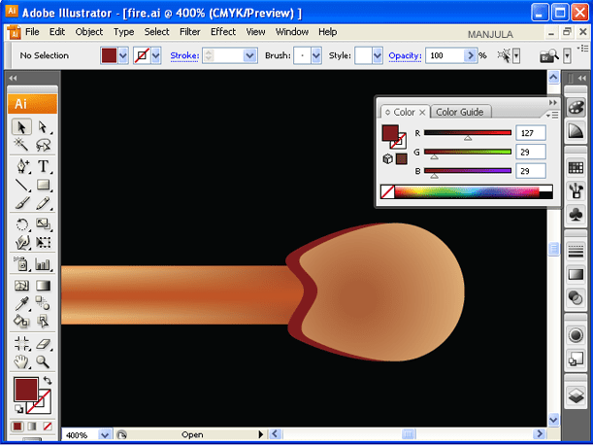This screenshot has height=446, width=593.
Task: Click the Opacity link in control bar
Action: (405, 55)
